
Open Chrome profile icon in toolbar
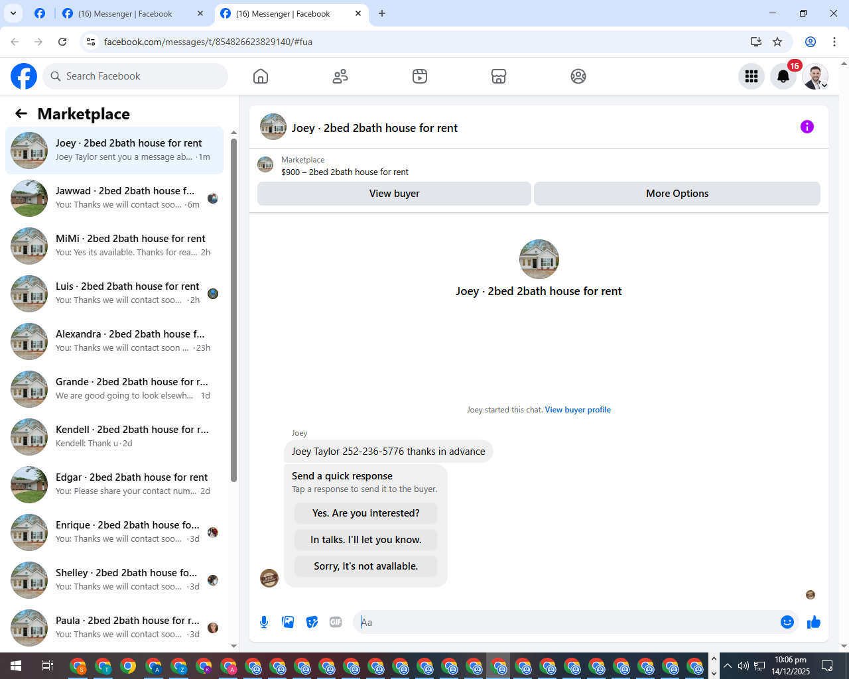(811, 42)
